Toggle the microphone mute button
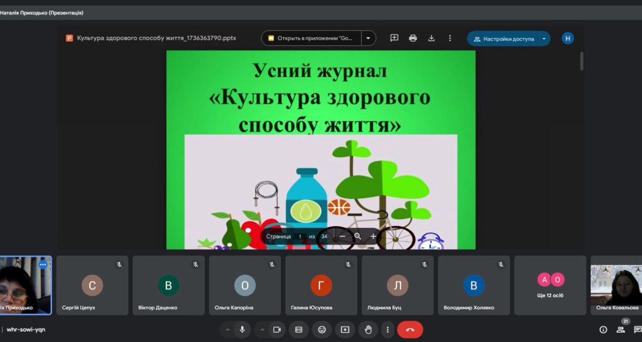The width and height of the screenshot is (642, 342). pos(242,330)
